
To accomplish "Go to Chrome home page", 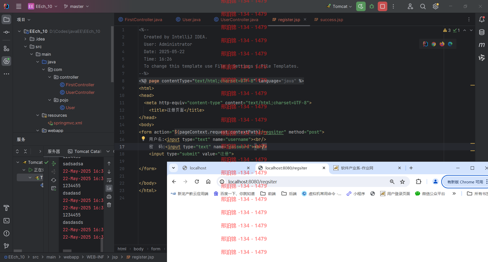I will [208, 182].
